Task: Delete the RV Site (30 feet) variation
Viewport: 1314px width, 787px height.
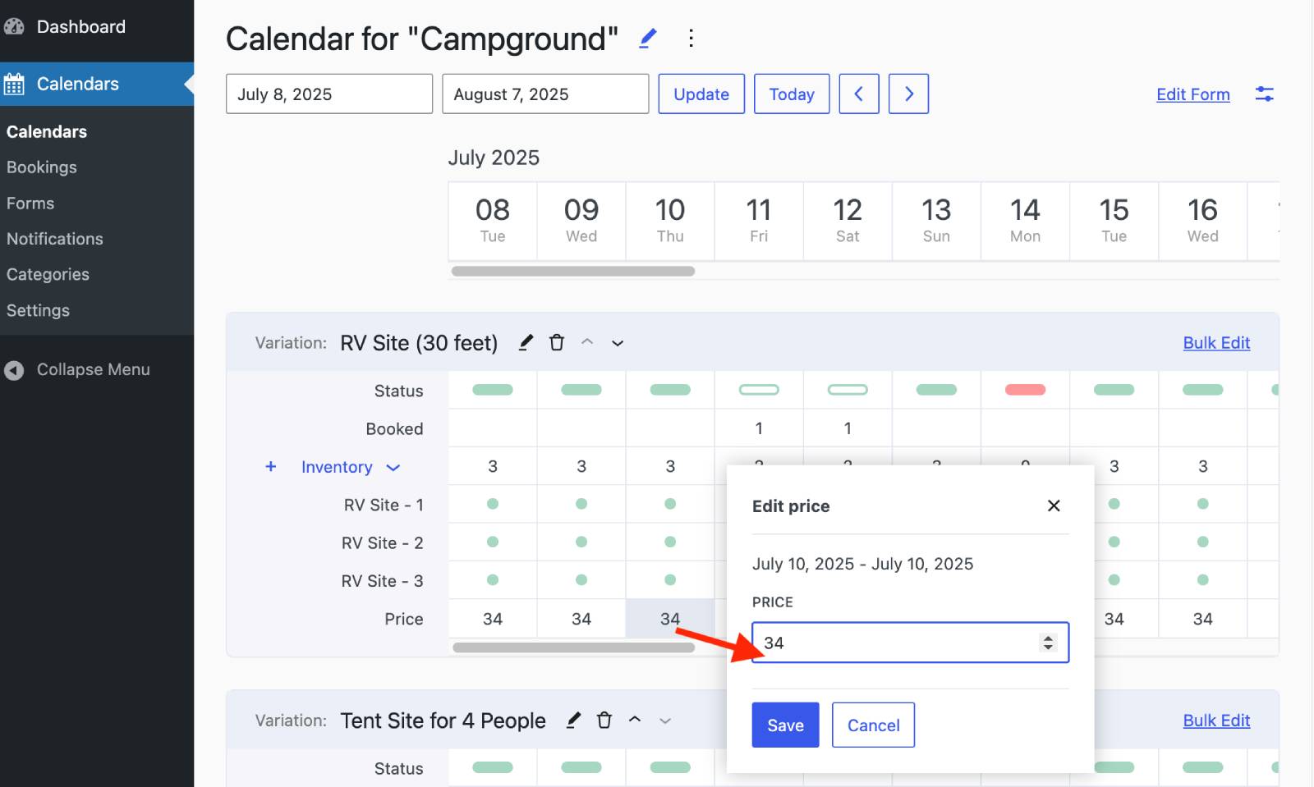Action: 557,342
